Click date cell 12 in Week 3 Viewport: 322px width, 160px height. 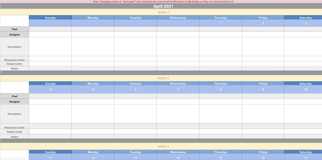click(93, 157)
